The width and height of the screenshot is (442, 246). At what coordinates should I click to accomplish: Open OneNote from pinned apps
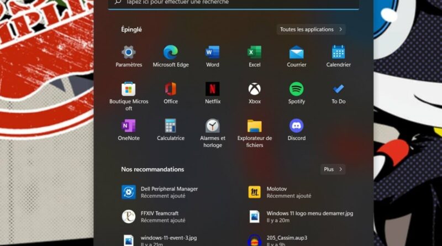[129, 130]
